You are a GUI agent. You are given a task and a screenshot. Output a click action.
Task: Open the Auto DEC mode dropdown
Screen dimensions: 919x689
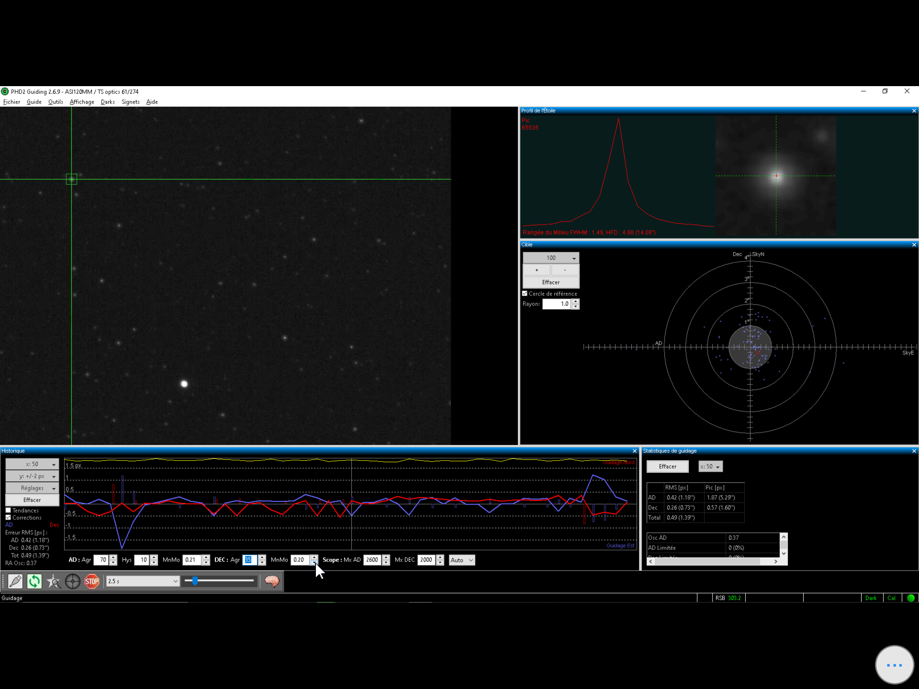[462, 560]
